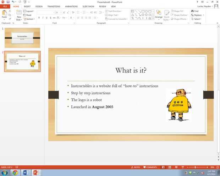The height and width of the screenshot is (176, 220).
Task: Insert a text box from shapes gallery
Action: [x=132, y=11]
